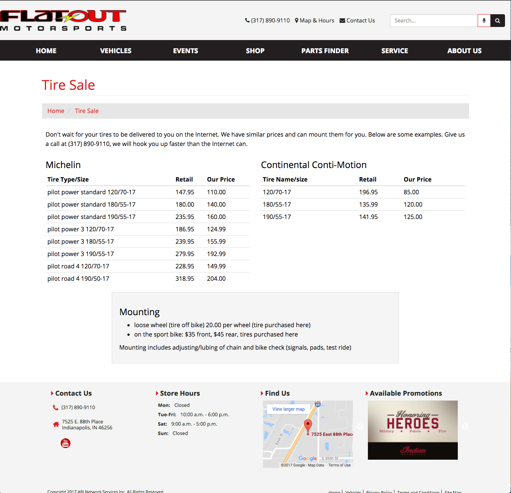Image resolution: width=511 pixels, height=493 pixels.
Task: Open the Events navigation menu
Action: coord(185,51)
